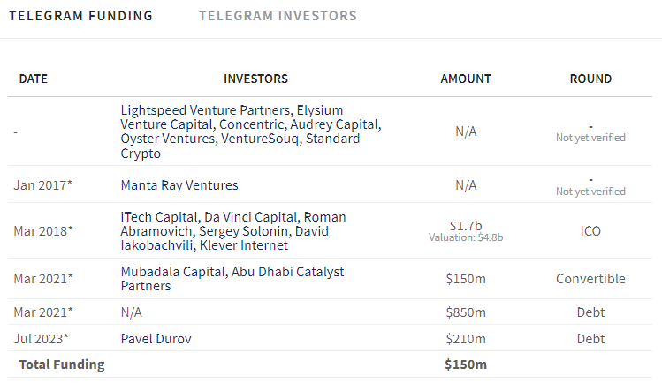662x391 pixels.
Task: Click the iTech Capital investor name
Action: [159, 217]
